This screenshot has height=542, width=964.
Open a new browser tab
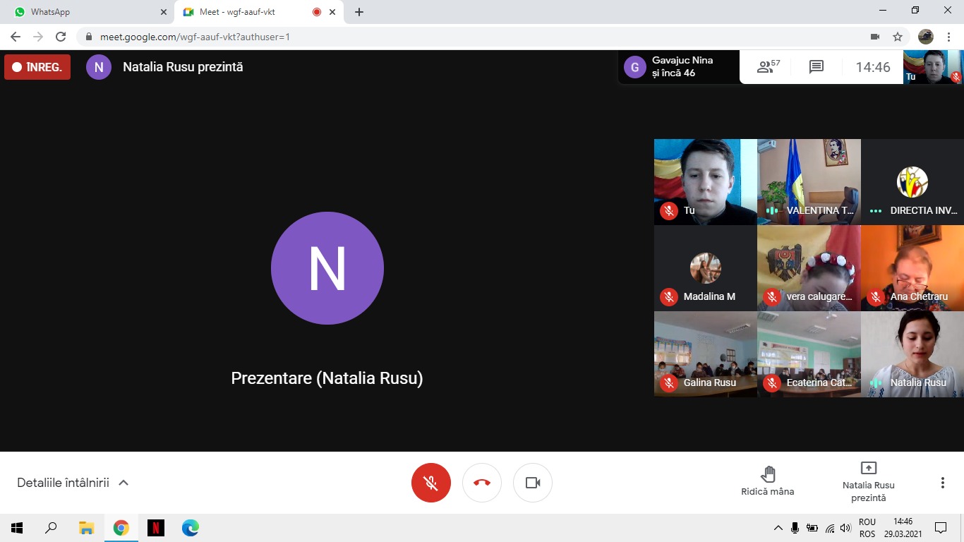pyautogui.click(x=359, y=12)
